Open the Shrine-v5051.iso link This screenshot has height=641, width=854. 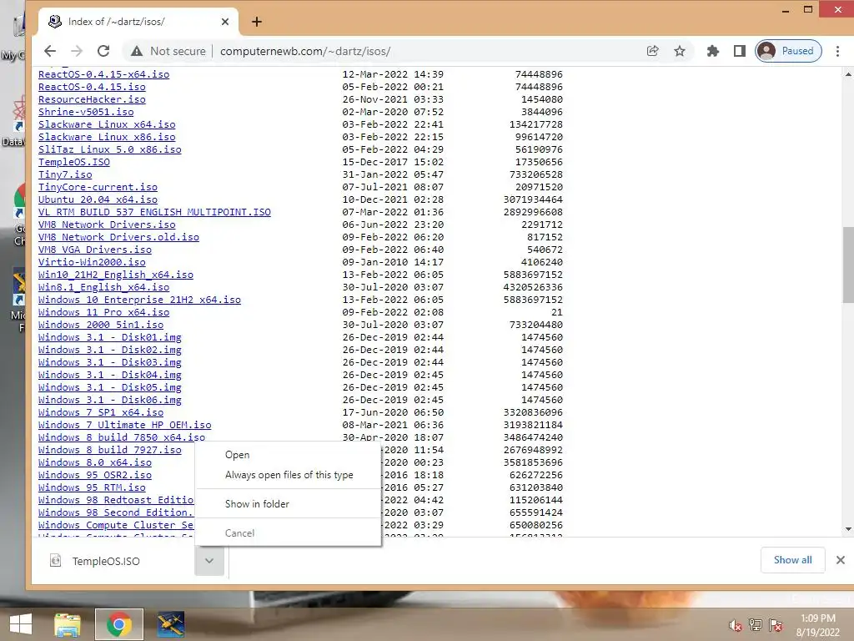(x=86, y=112)
